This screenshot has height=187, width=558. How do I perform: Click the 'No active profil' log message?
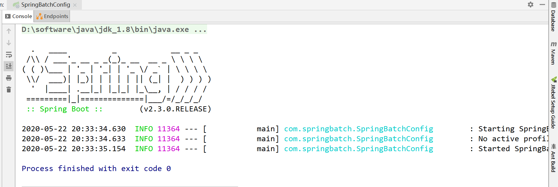pyautogui.click(x=513, y=139)
